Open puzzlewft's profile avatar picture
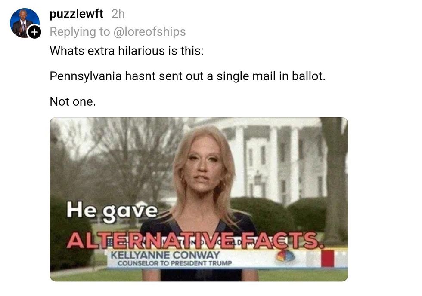This screenshot has height=296, width=422. (25, 23)
